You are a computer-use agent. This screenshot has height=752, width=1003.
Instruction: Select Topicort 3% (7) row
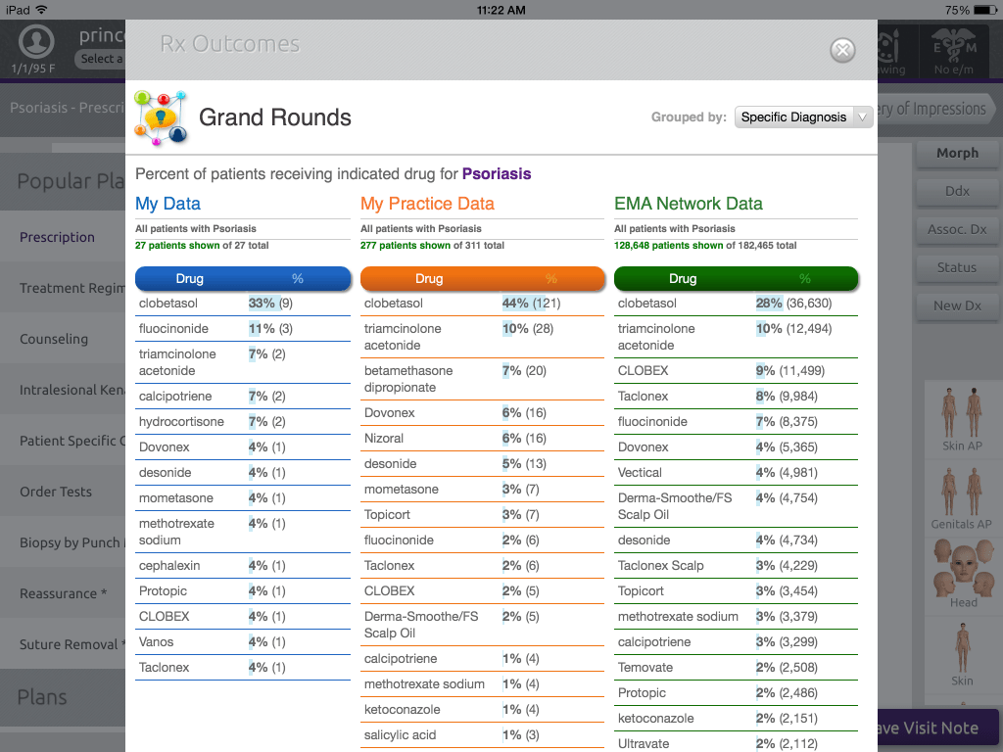click(x=482, y=515)
